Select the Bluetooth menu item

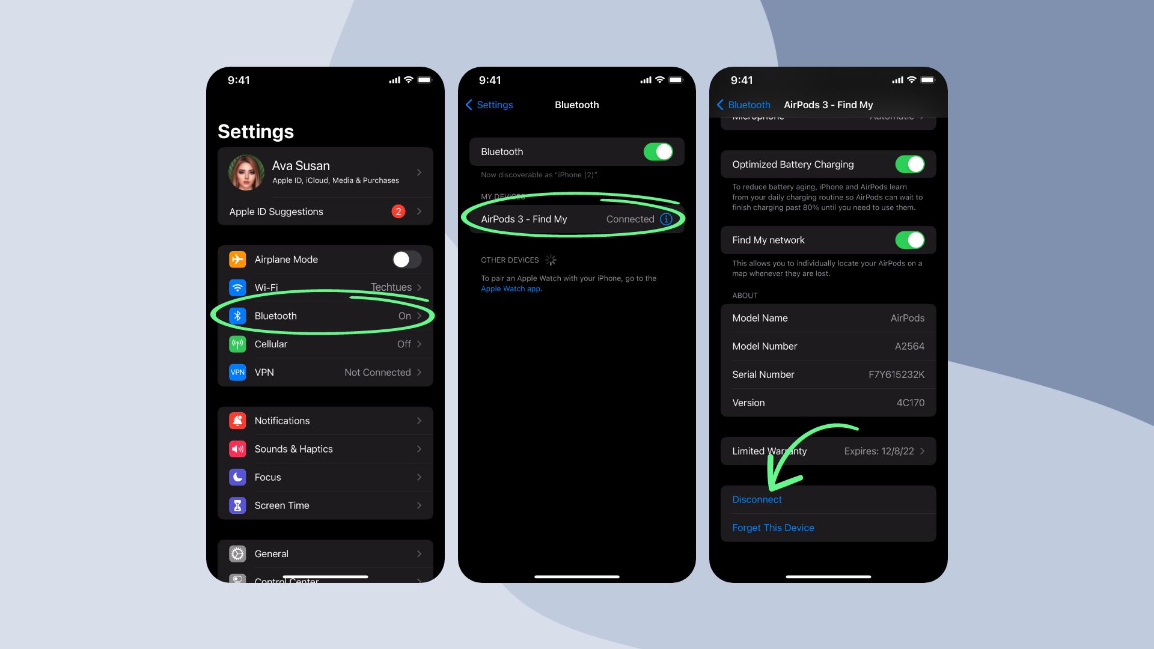[x=325, y=315]
